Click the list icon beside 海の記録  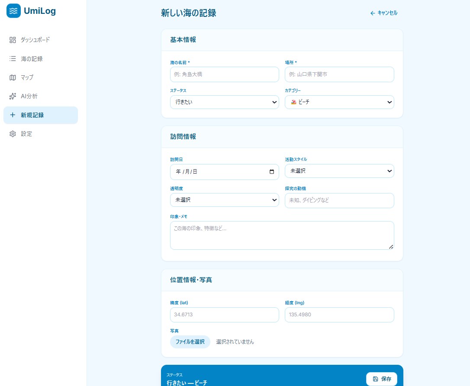click(13, 58)
